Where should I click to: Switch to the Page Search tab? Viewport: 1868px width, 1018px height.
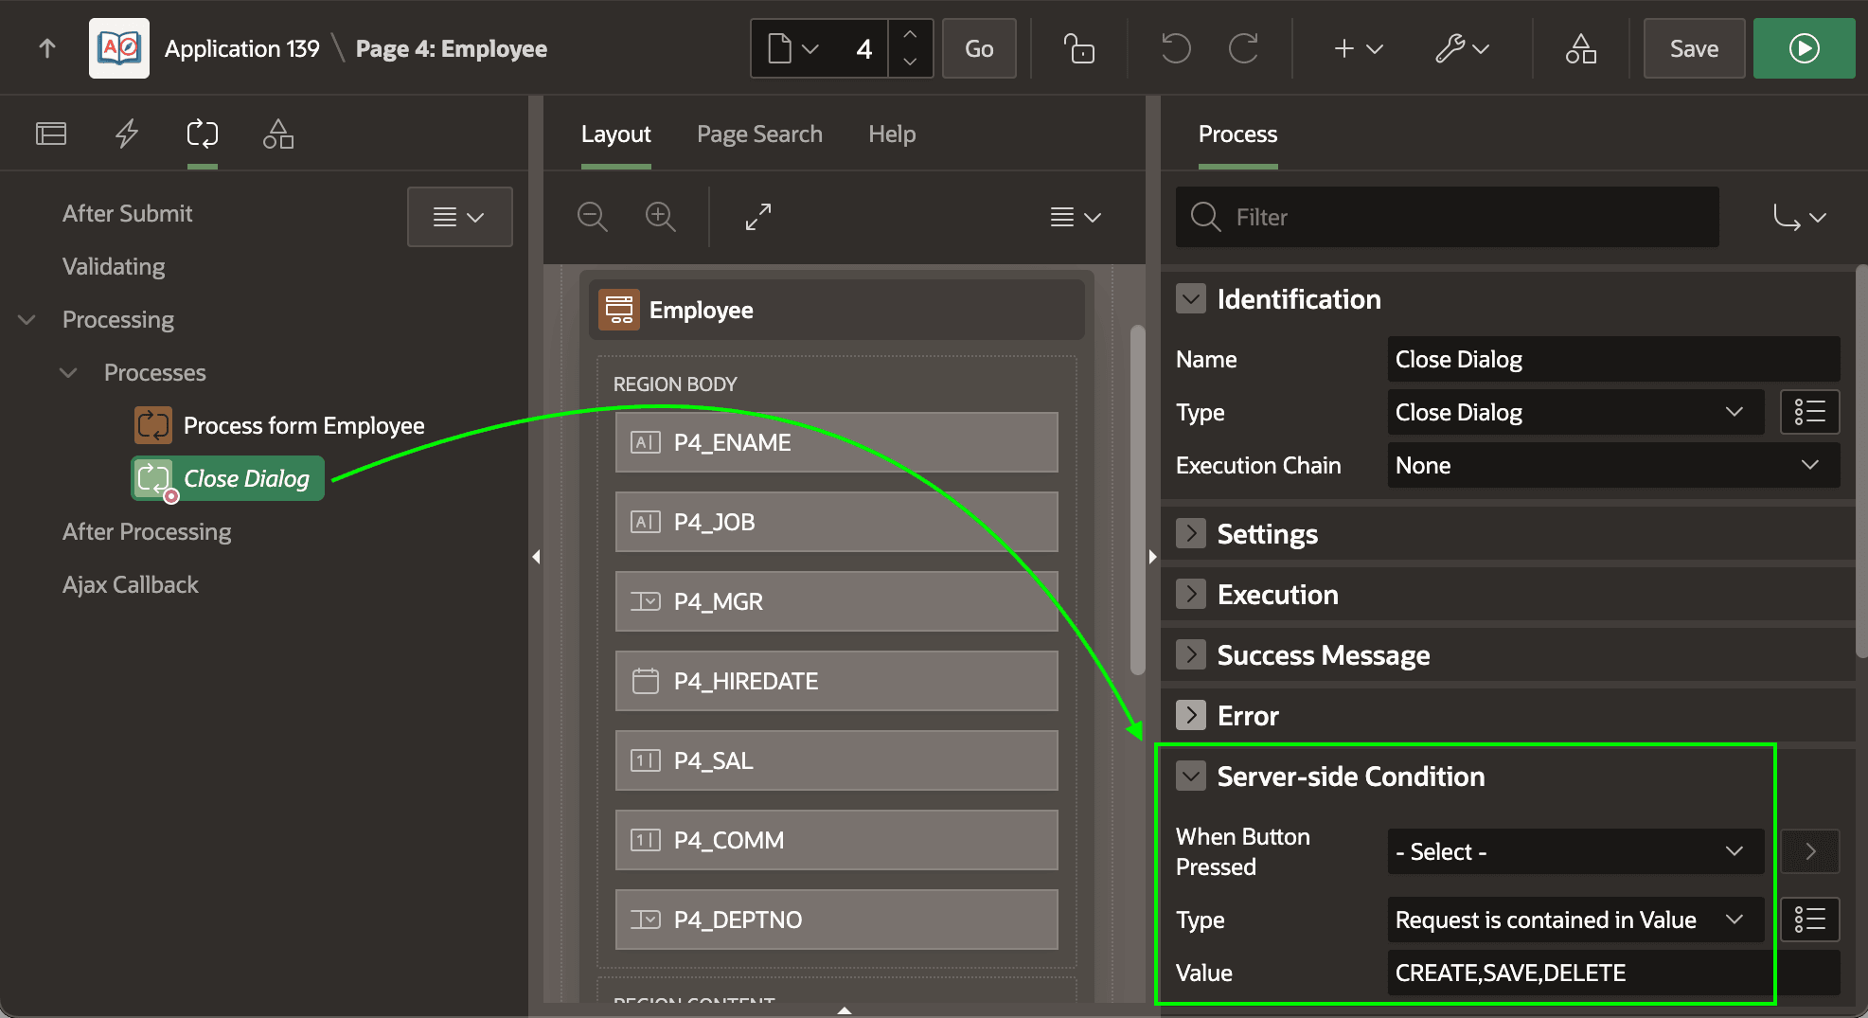point(759,134)
